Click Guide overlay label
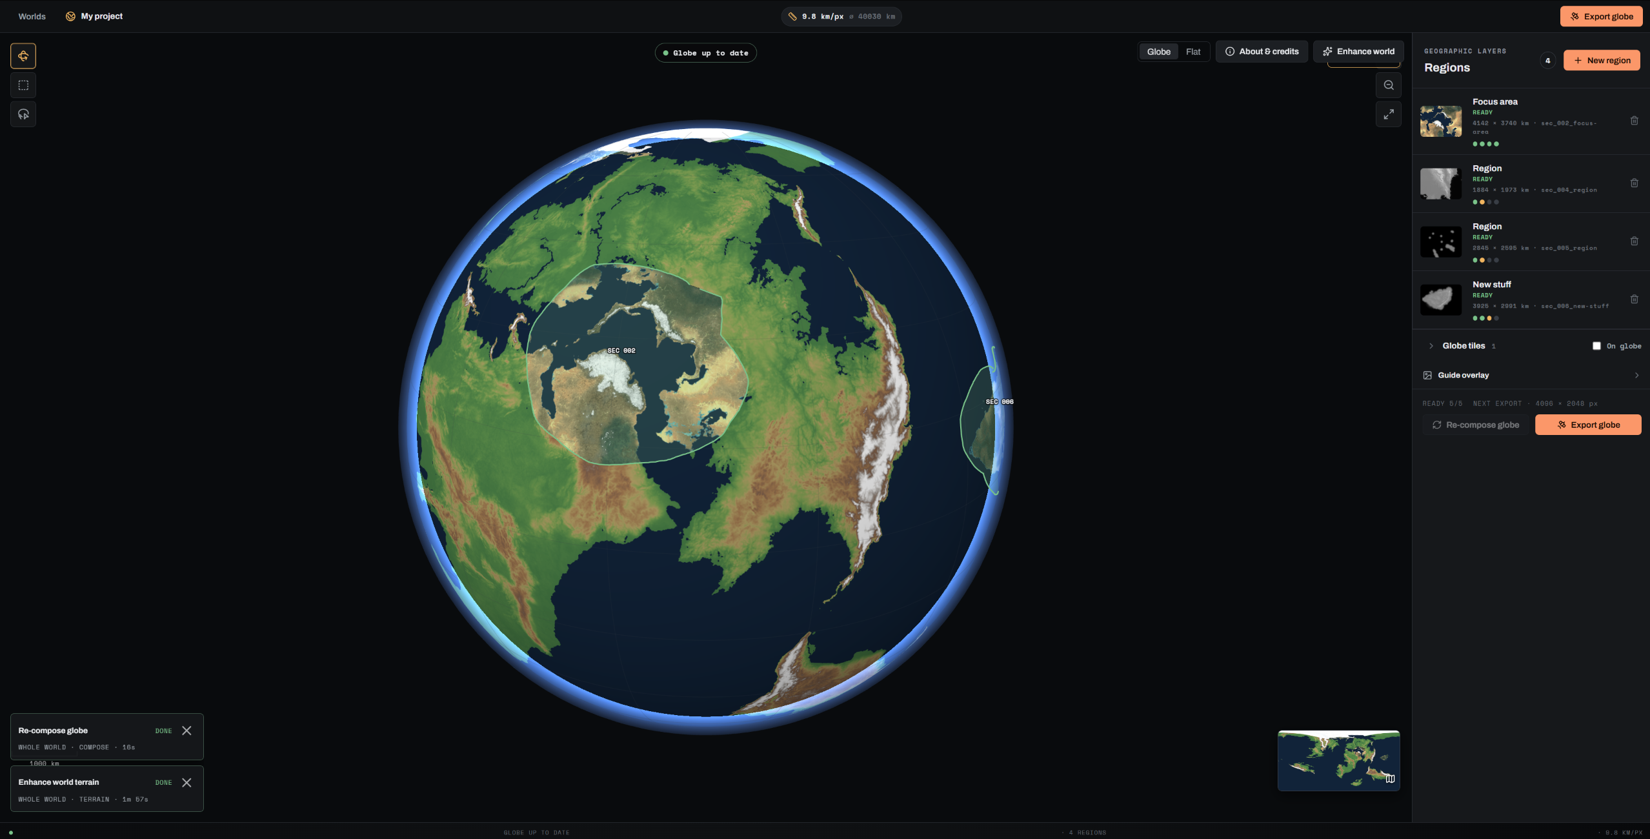The image size is (1650, 839). click(x=1464, y=375)
